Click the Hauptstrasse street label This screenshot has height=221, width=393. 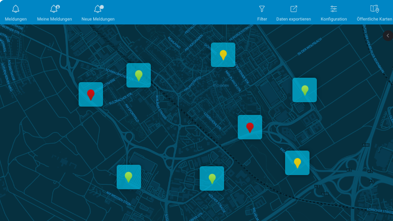tap(192, 84)
